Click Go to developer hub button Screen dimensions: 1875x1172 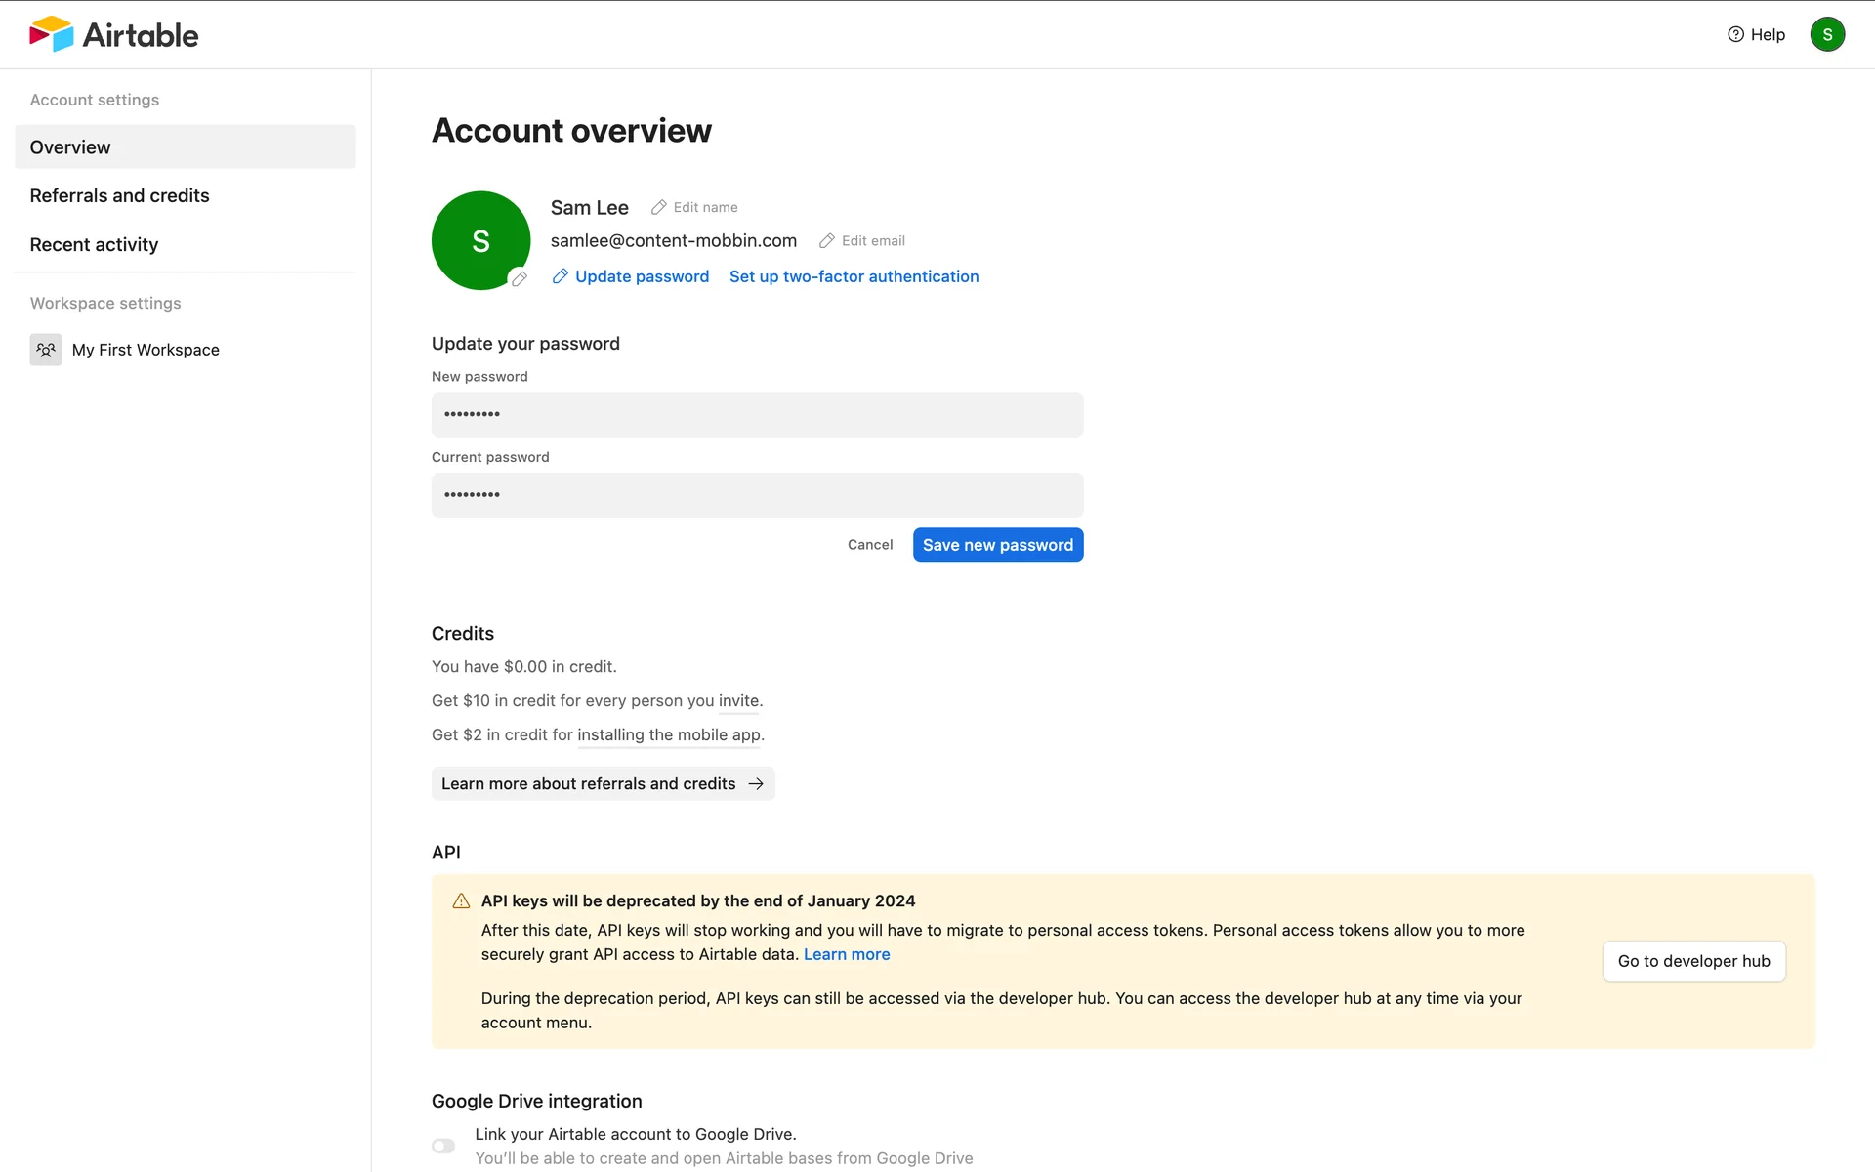pyautogui.click(x=1693, y=961)
